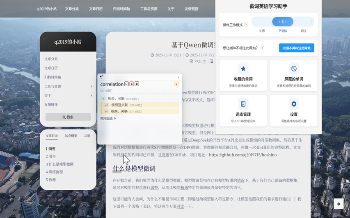Jump to section 5 致谢

[50, 180]
